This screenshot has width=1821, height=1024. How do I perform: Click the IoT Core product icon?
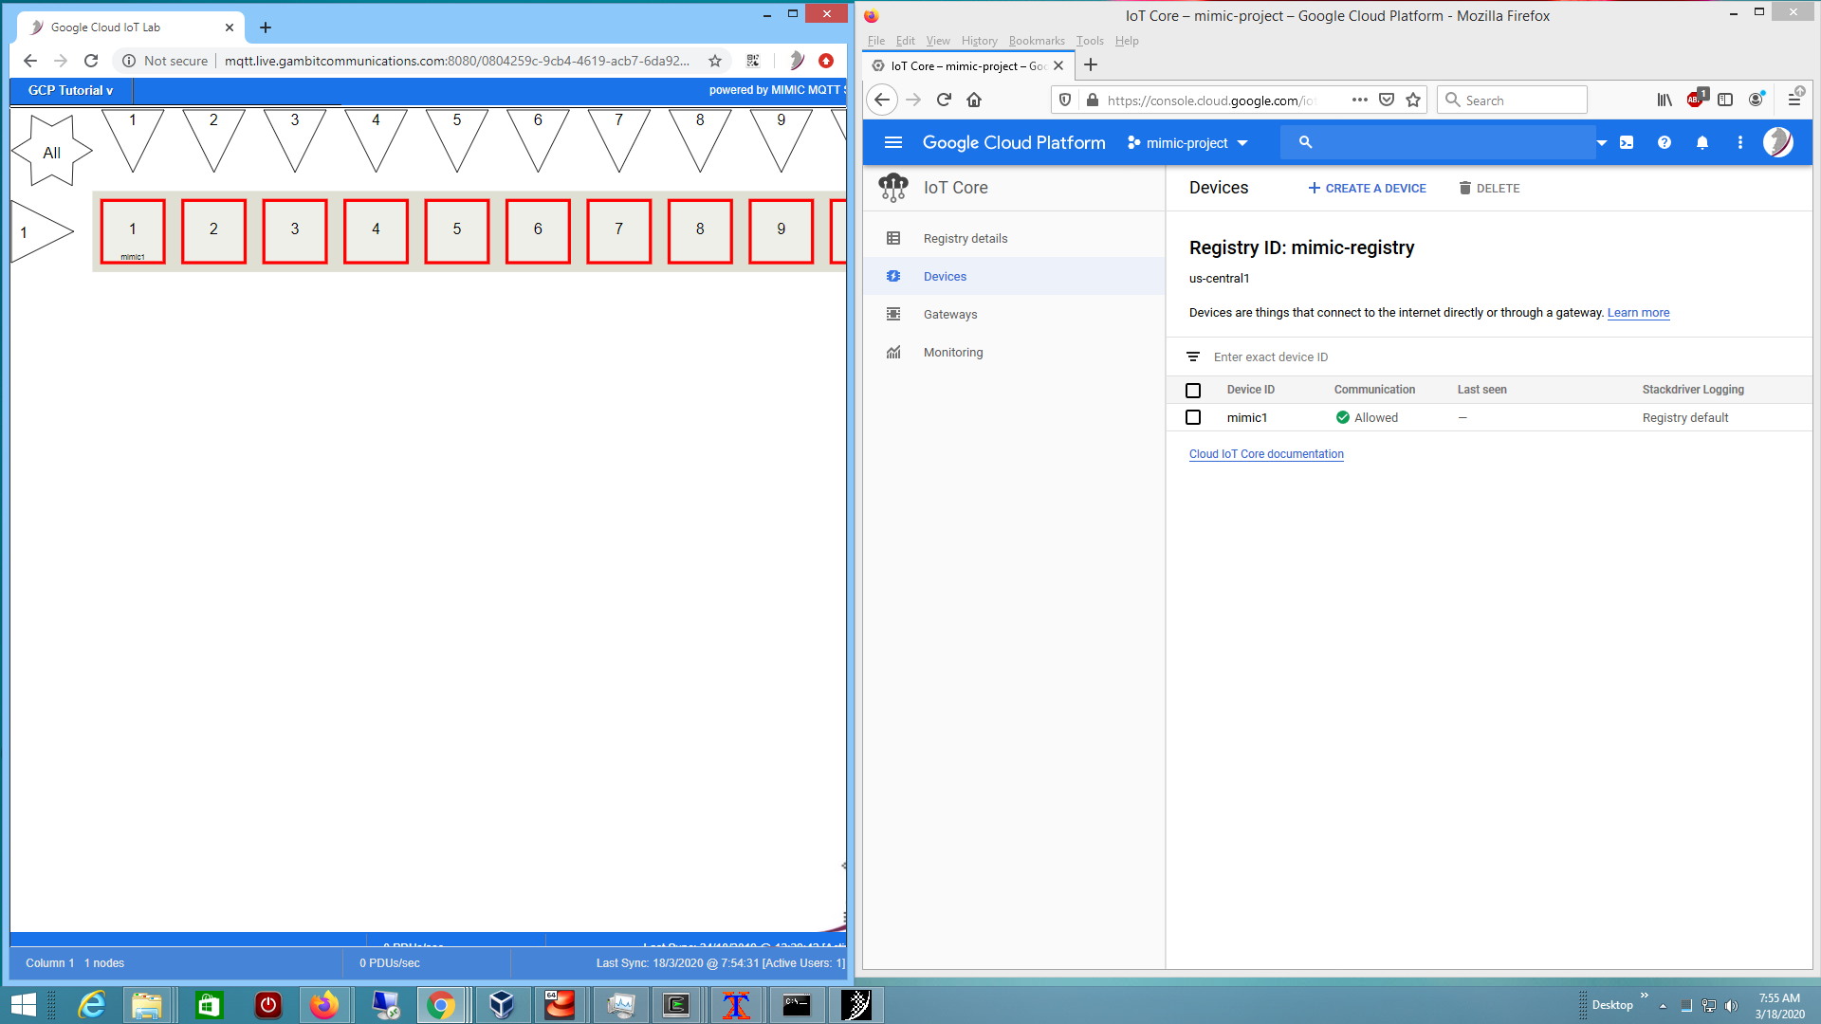click(x=893, y=188)
